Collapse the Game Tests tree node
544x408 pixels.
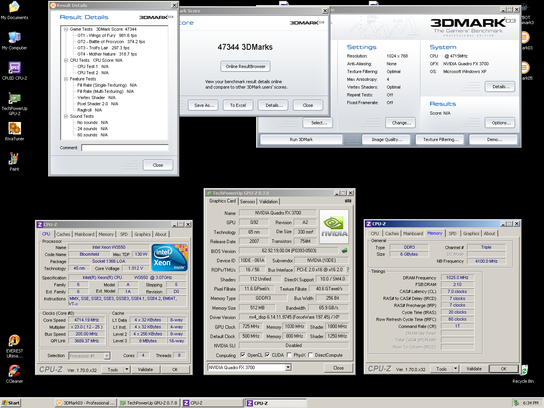pos(66,29)
